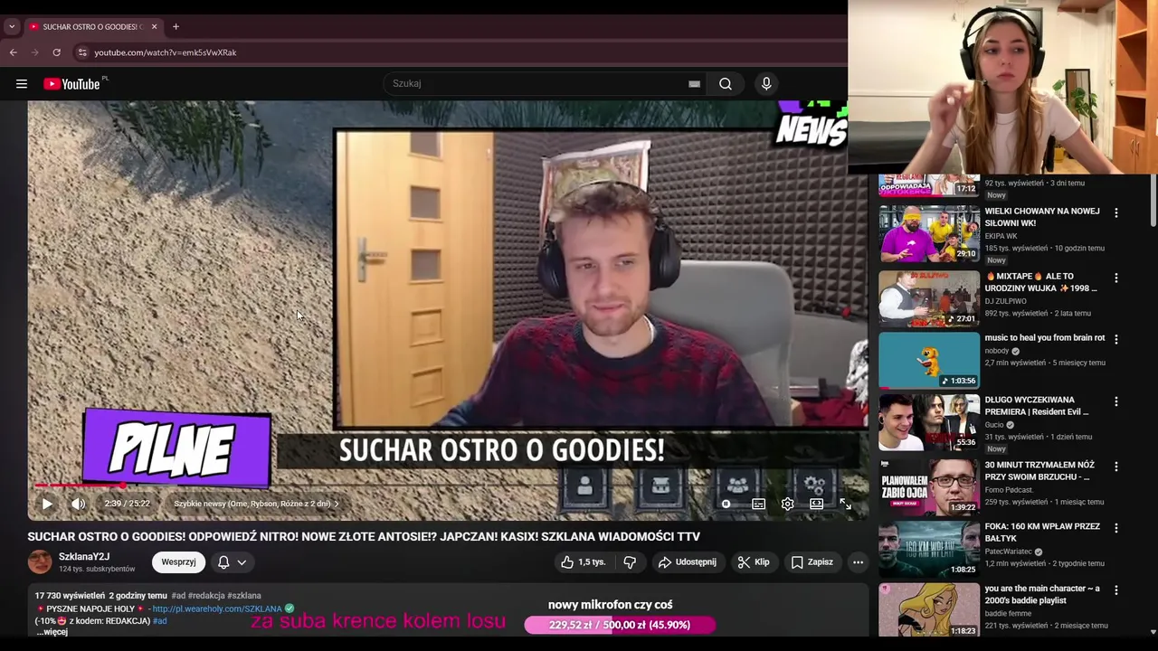Open the tab search dropdown arrow

point(12,27)
